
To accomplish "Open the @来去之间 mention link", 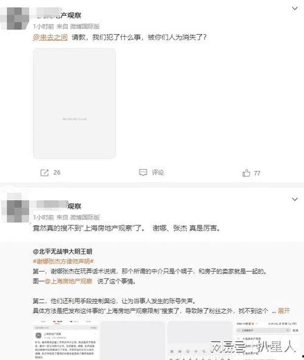I will [x=50, y=37].
